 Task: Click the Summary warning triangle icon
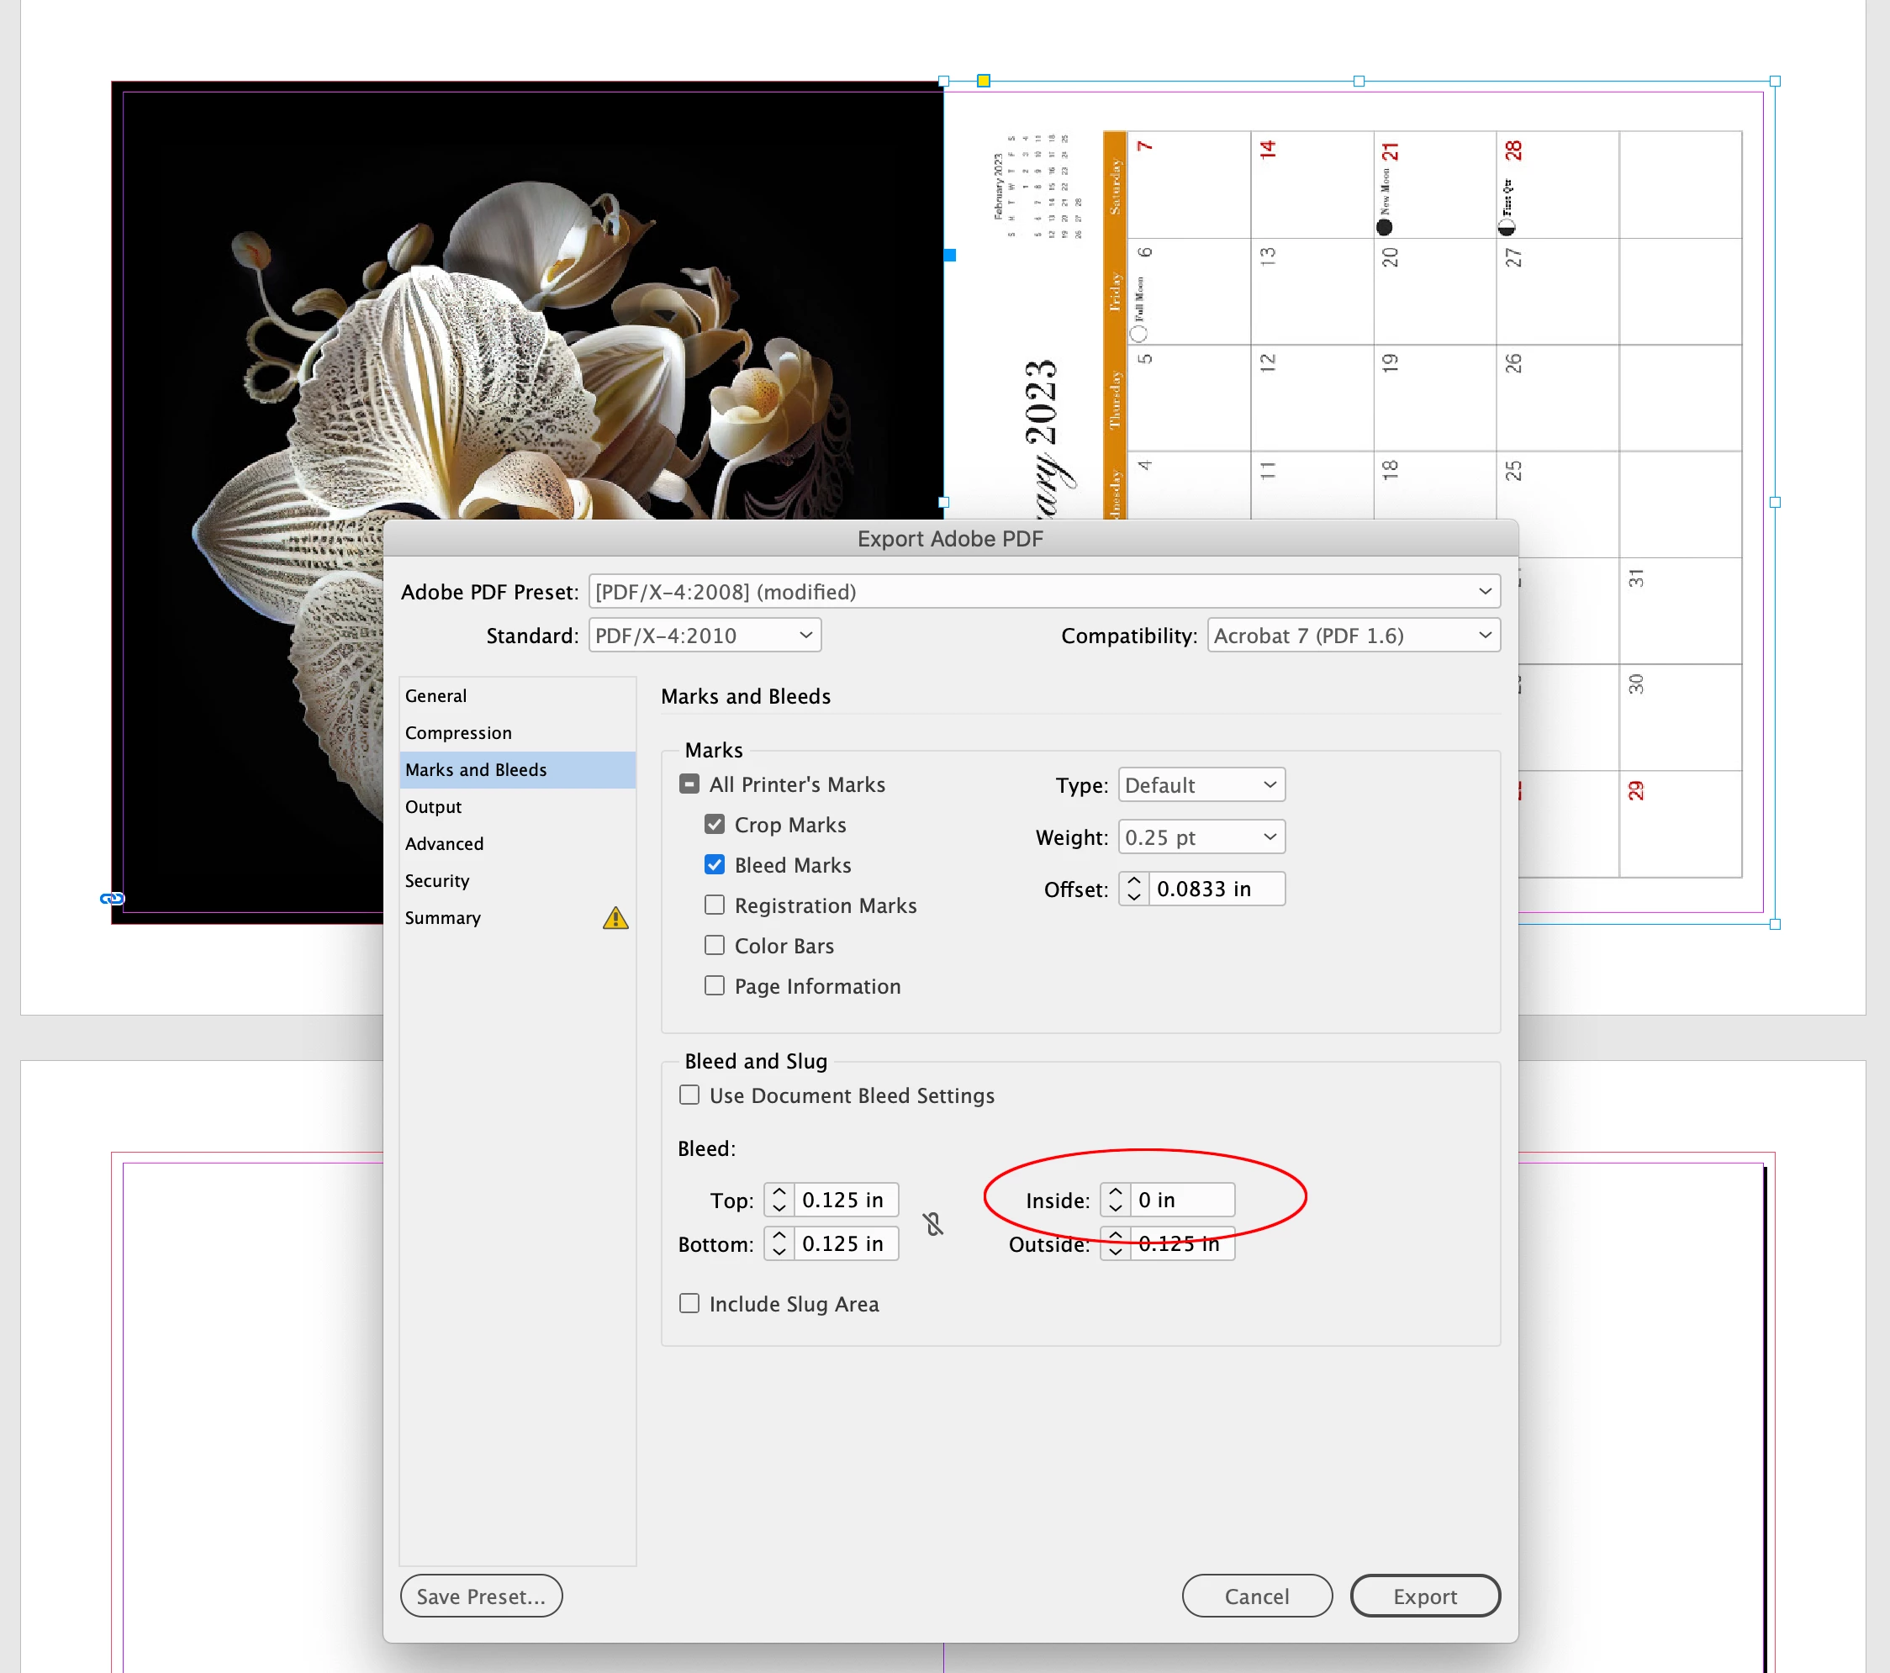(x=615, y=918)
